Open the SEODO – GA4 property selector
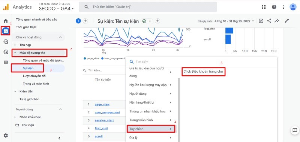The width and height of the screenshot is (300, 142). click(56, 9)
